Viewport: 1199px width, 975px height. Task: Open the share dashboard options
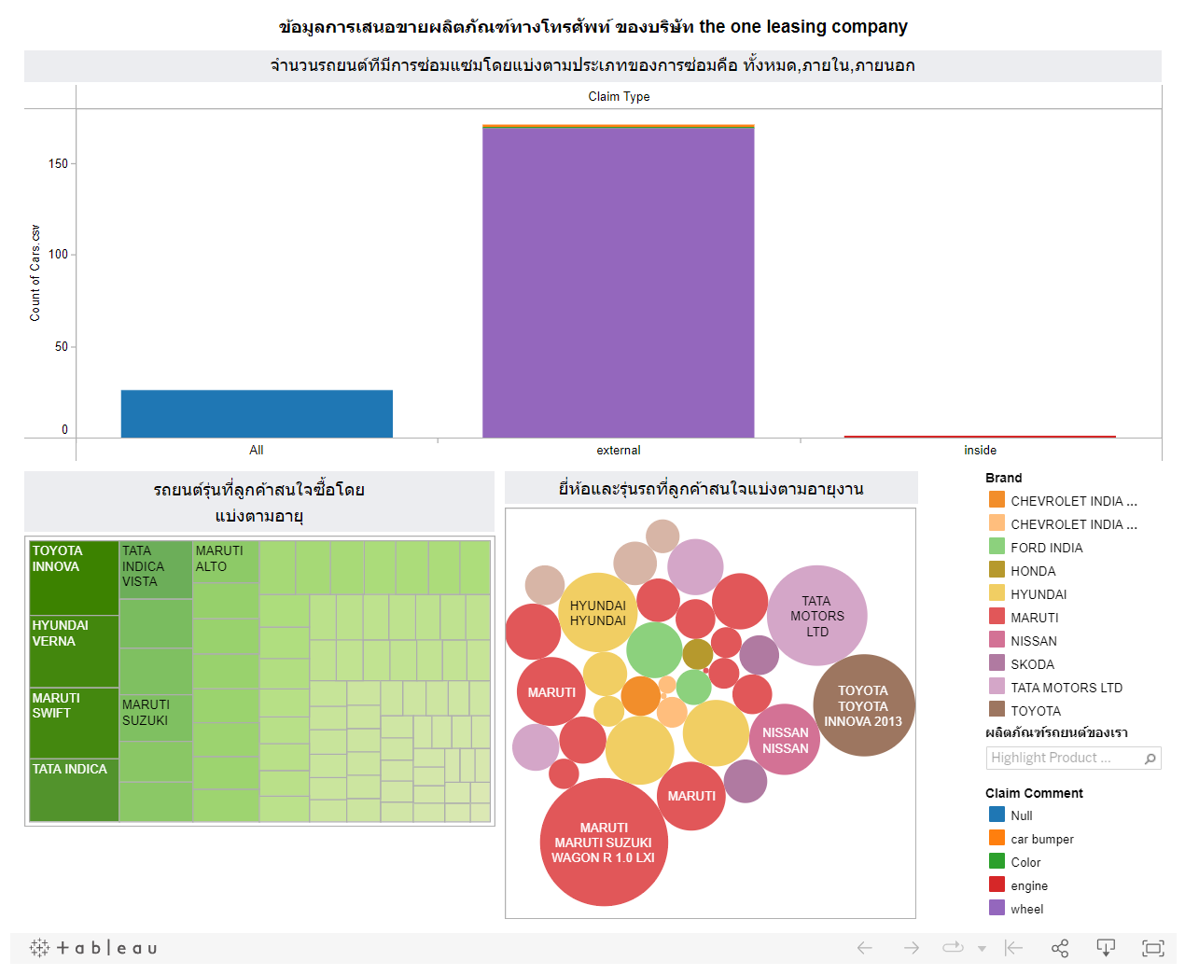click(x=1059, y=948)
